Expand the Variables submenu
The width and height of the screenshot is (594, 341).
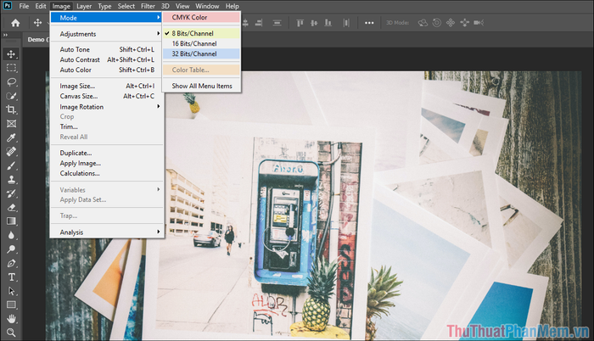(x=107, y=190)
